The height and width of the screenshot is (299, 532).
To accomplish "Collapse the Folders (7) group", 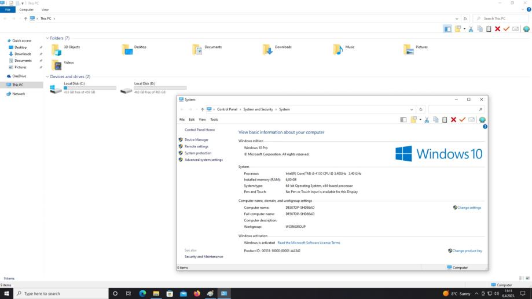I will point(47,38).
